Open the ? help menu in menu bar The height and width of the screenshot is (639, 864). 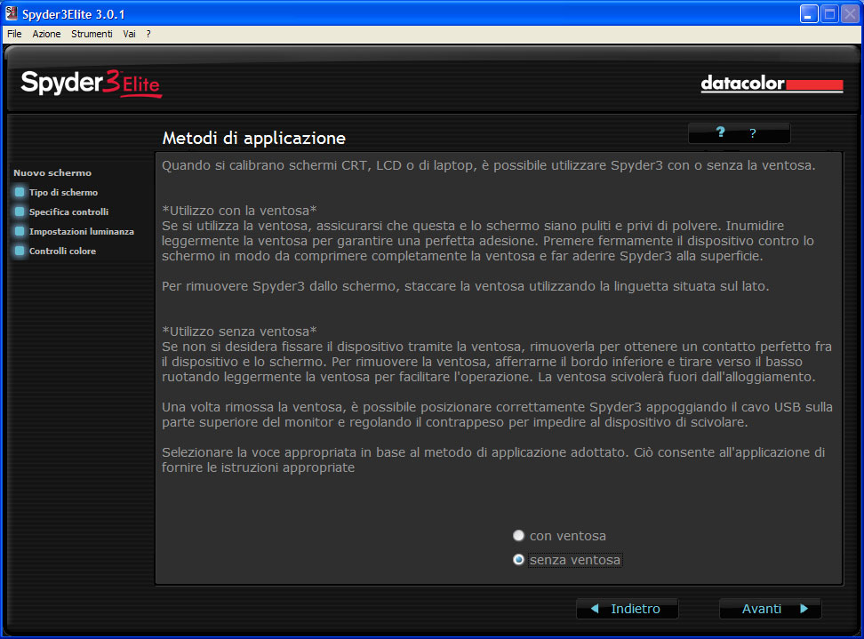(148, 34)
